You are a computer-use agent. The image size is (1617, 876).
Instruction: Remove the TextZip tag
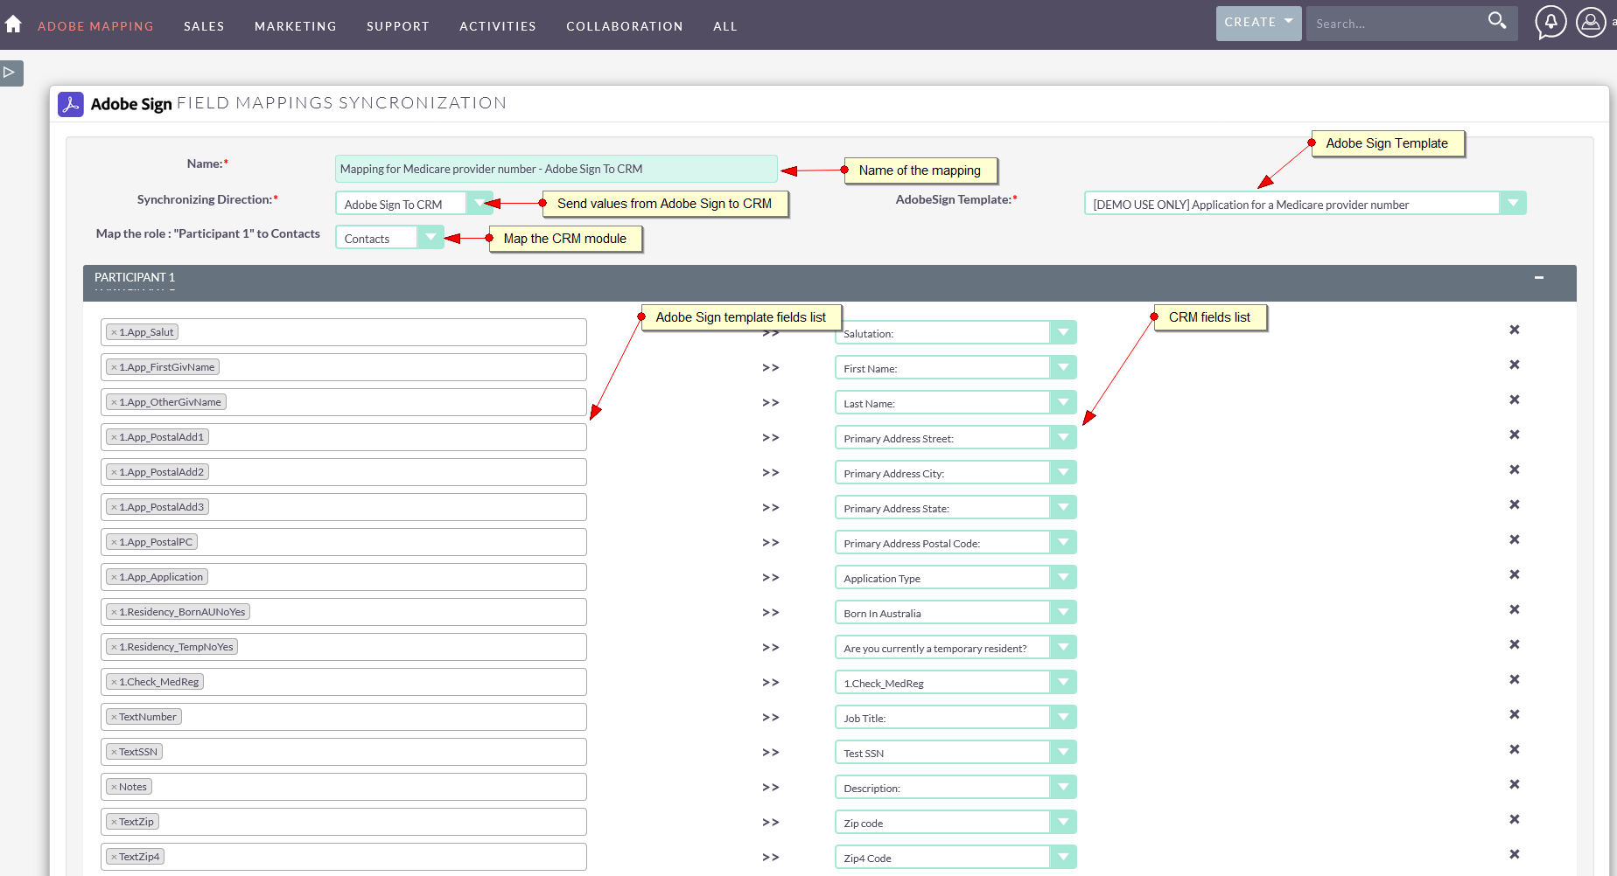click(x=114, y=822)
